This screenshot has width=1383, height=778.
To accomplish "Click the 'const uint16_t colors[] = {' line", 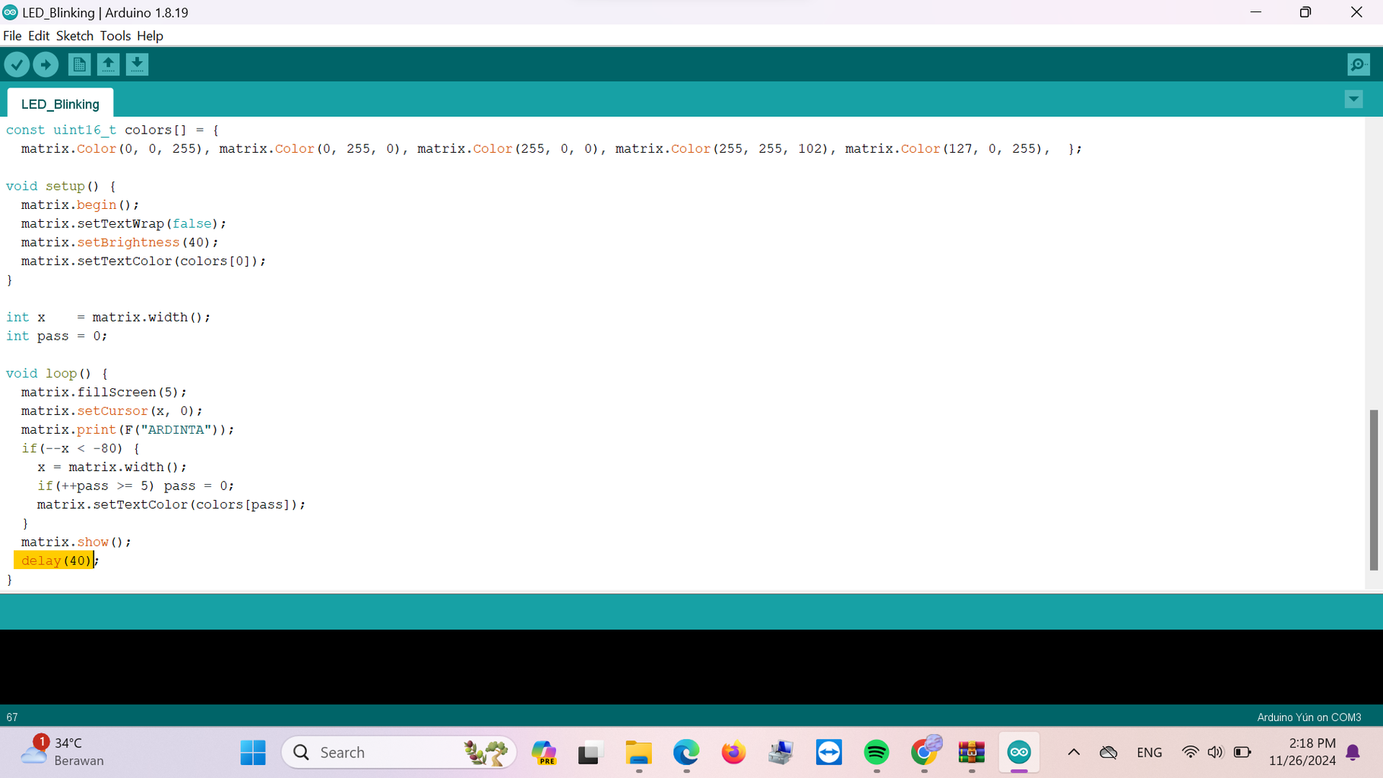I will pyautogui.click(x=112, y=130).
